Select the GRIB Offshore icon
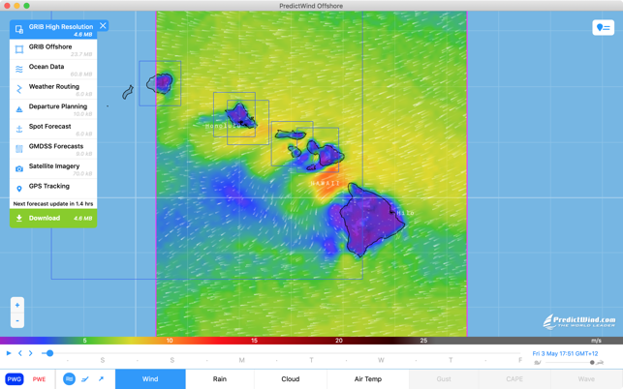 19,49
